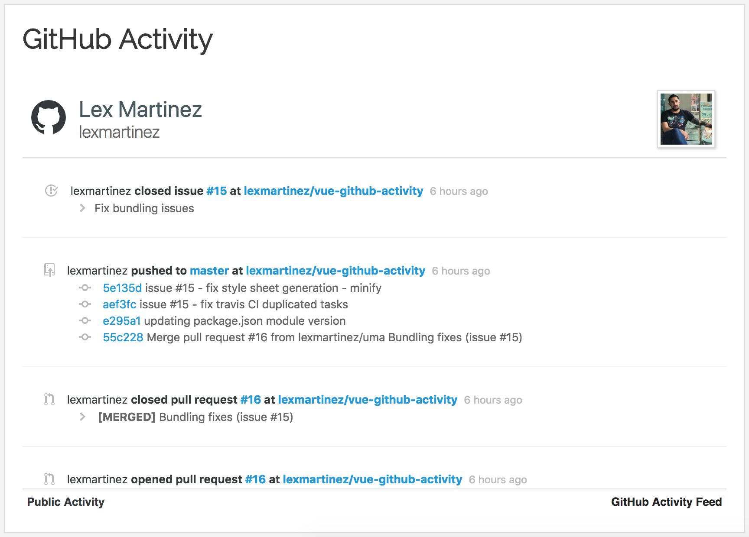
Task: Click the lexmartinez username under the name
Action: click(x=119, y=132)
